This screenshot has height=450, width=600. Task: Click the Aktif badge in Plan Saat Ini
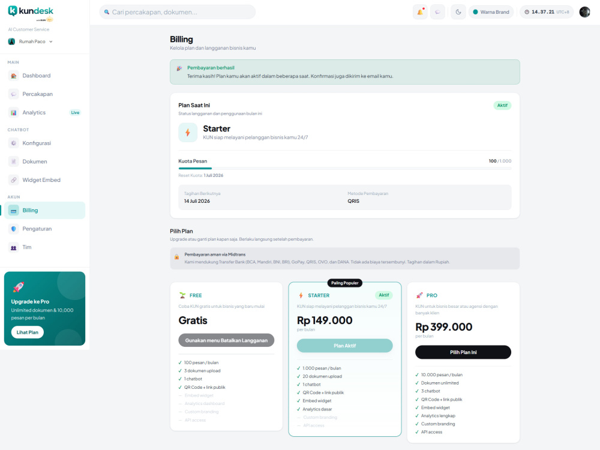502,105
